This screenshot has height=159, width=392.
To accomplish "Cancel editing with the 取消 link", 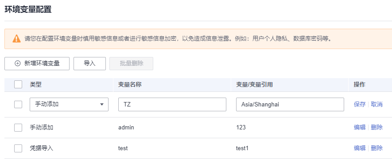I will coord(377,104).
